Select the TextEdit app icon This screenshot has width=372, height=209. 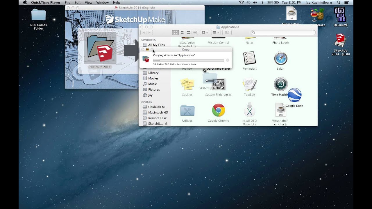pyautogui.click(x=249, y=84)
